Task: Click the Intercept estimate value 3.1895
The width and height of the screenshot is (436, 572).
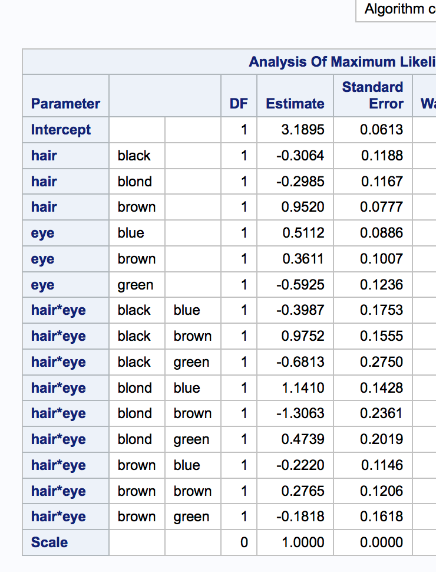Action: point(303,130)
